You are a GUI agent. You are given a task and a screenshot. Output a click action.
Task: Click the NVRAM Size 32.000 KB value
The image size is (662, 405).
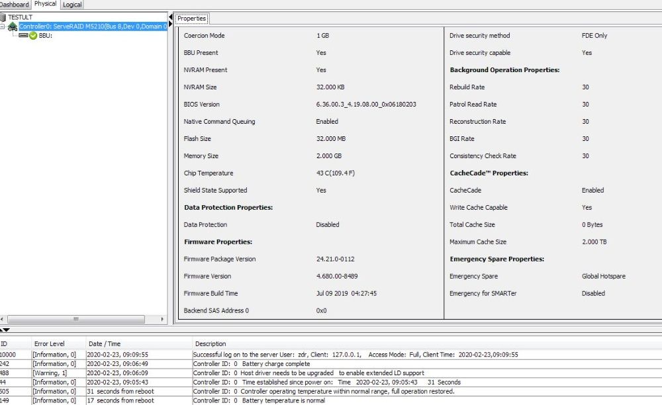330,87
